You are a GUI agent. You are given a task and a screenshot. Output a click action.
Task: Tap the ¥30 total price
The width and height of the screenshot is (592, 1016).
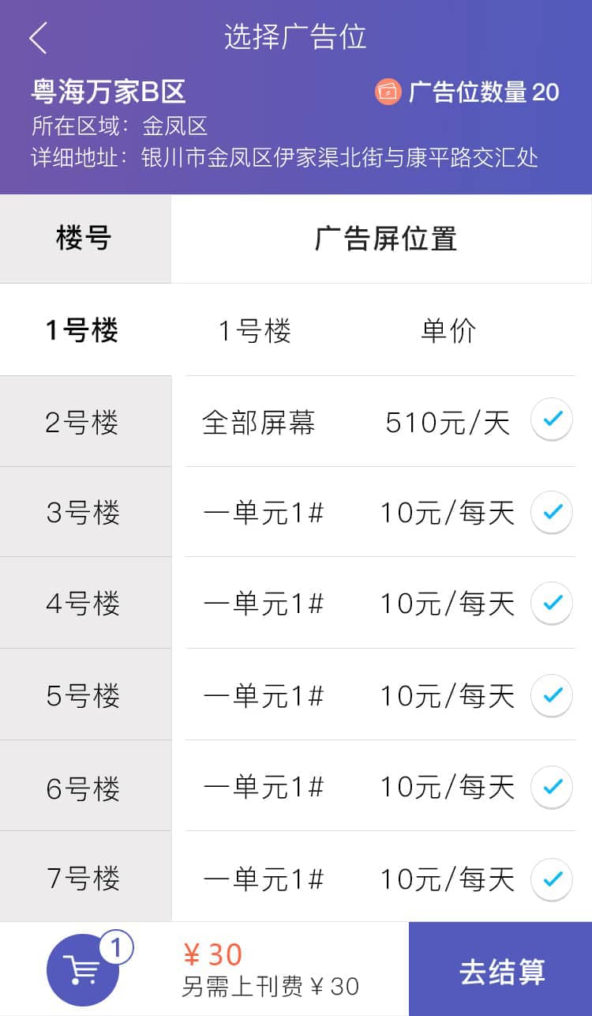(213, 954)
